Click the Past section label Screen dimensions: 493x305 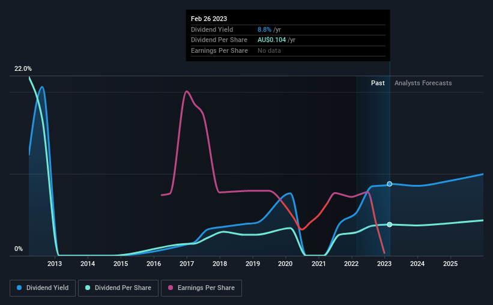tap(378, 83)
